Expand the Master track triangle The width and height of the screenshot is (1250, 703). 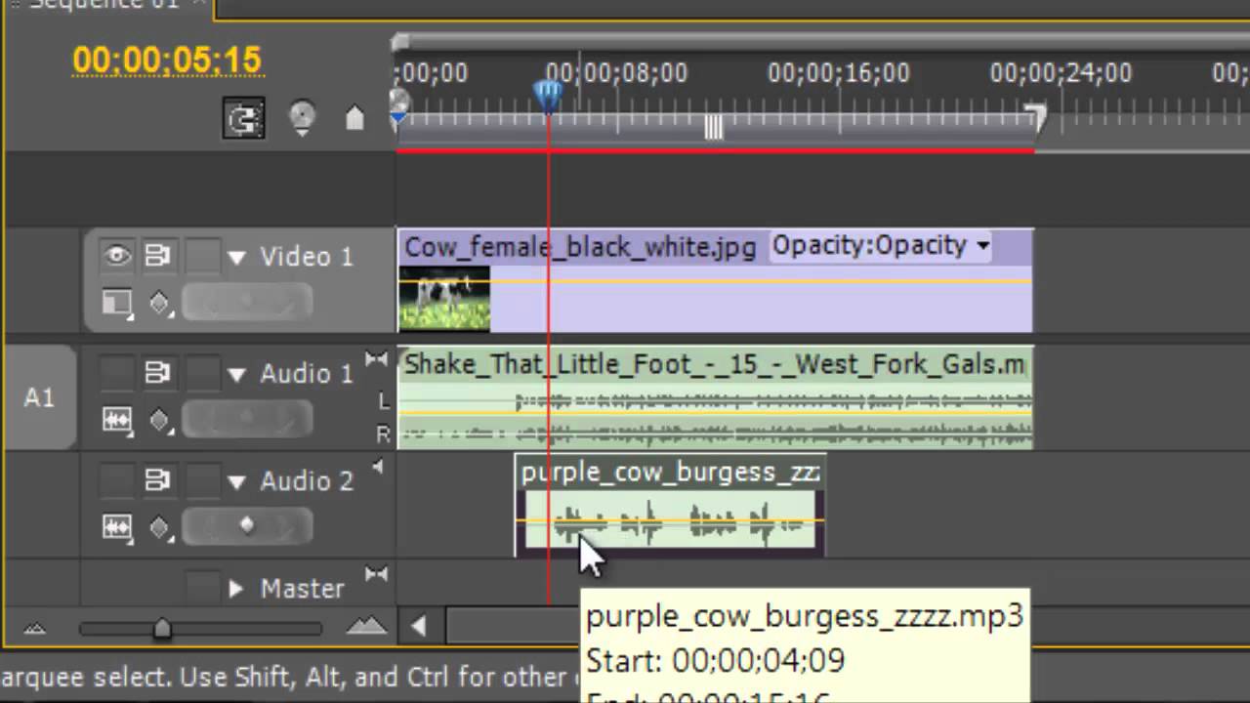(x=235, y=589)
